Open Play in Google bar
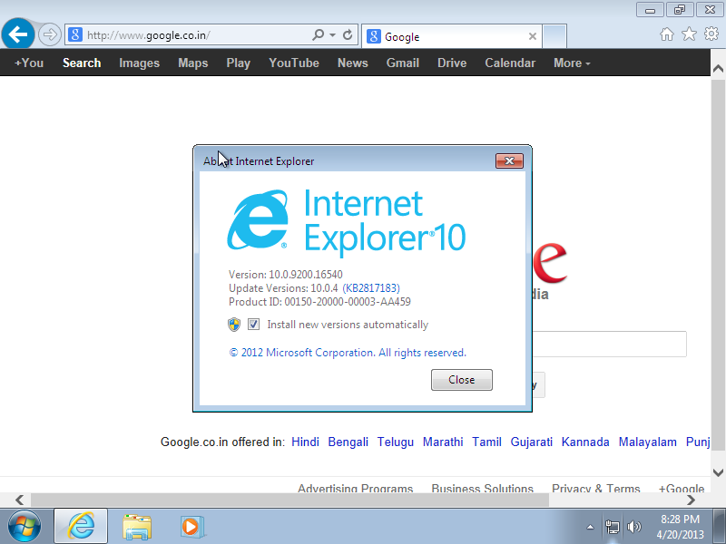Image resolution: width=726 pixels, height=544 pixels. click(x=238, y=63)
